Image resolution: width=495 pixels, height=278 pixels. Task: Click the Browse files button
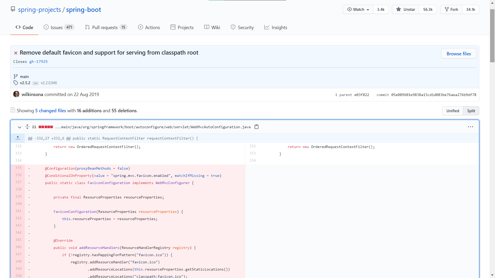[x=458, y=54]
